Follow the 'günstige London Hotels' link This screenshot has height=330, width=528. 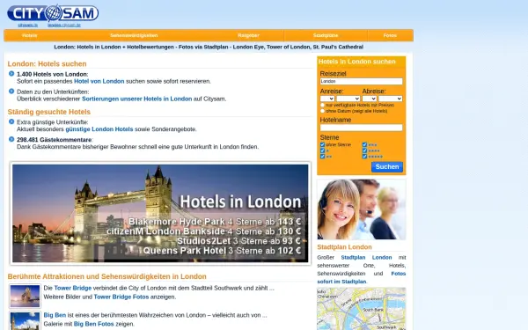pyautogui.click(x=99, y=129)
